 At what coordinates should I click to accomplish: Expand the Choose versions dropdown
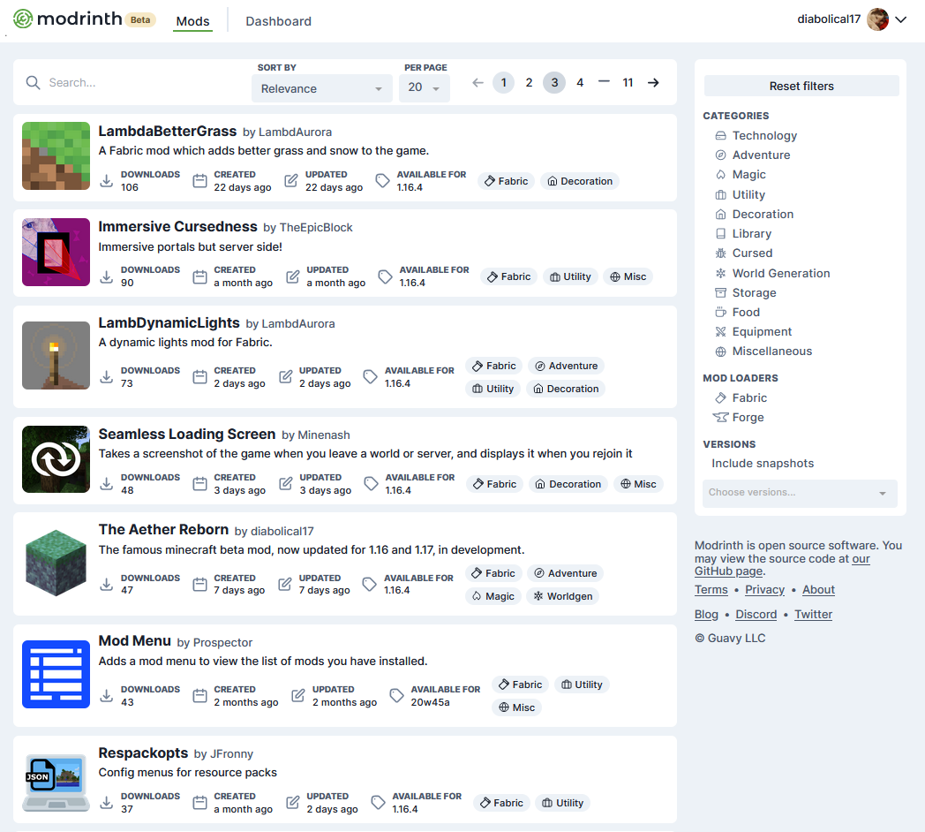click(x=799, y=493)
